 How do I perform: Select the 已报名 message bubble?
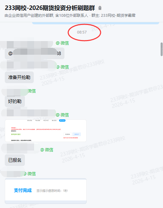[x=15, y=160]
